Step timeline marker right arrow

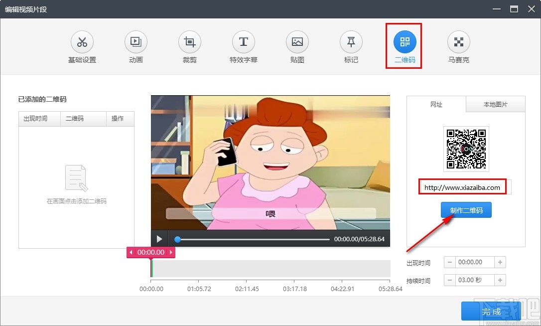pos(171,252)
